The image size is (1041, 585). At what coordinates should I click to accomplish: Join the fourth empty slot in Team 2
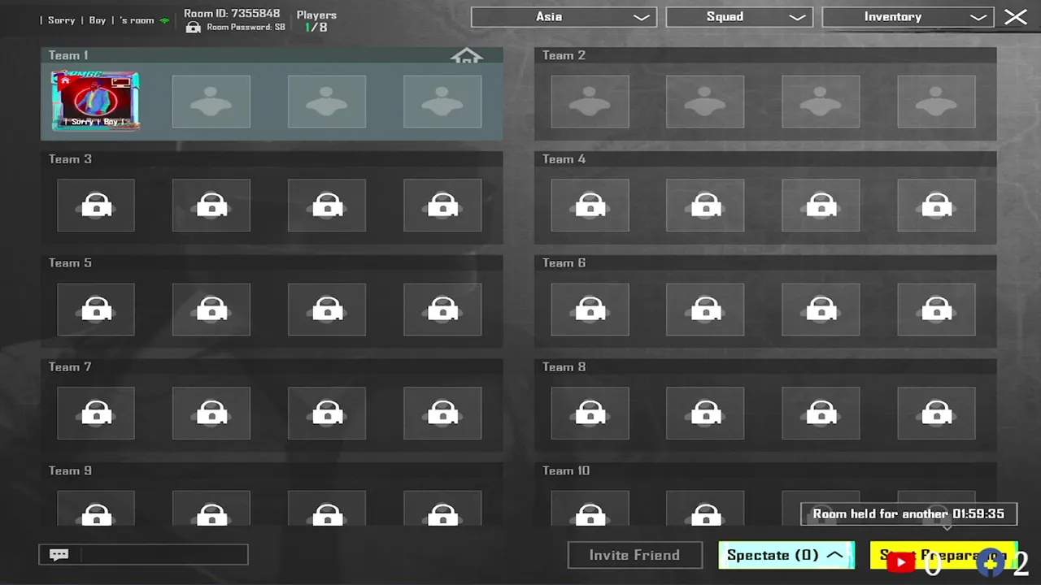[936, 102]
